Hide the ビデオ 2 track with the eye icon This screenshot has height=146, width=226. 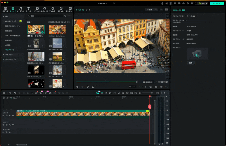click(x=13, y=115)
